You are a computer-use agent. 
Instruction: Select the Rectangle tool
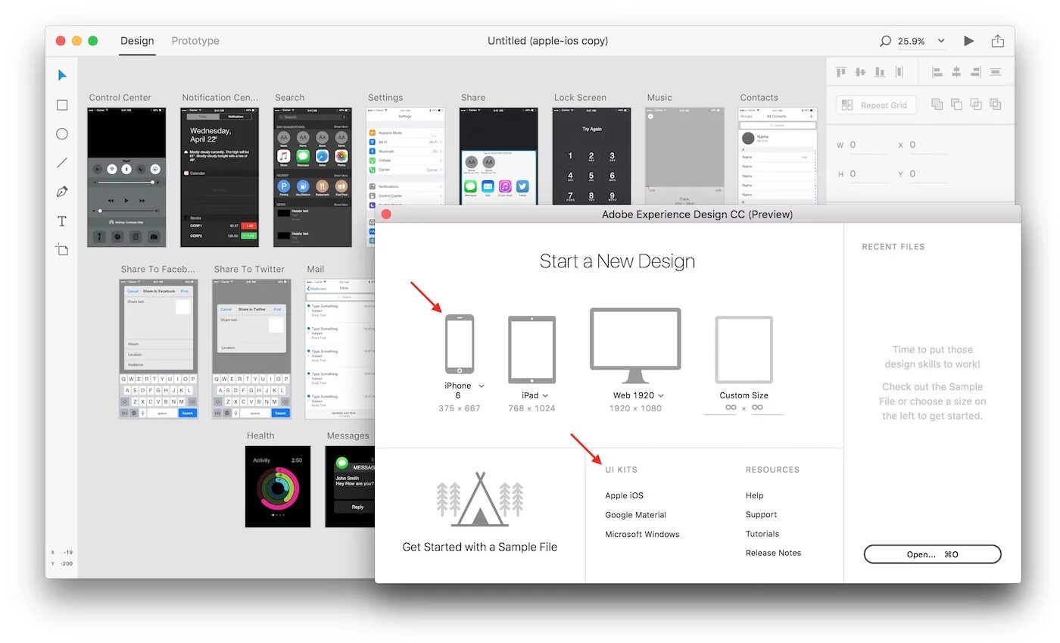62,105
